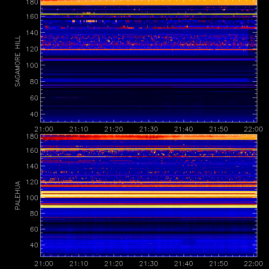Click the 60 tick label on Sagamore Hill axis

point(34,98)
